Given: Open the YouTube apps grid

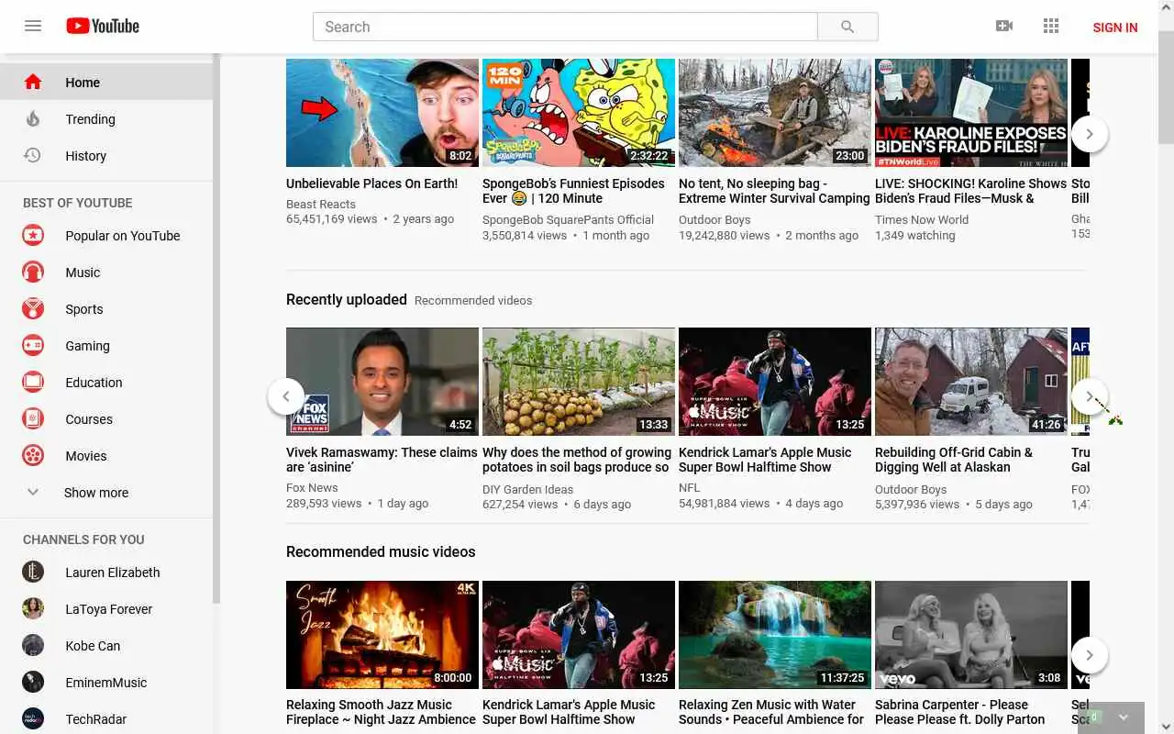Looking at the screenshot, I should pos(1051,26).
